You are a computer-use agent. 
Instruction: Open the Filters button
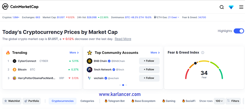(x=233, y=101)
